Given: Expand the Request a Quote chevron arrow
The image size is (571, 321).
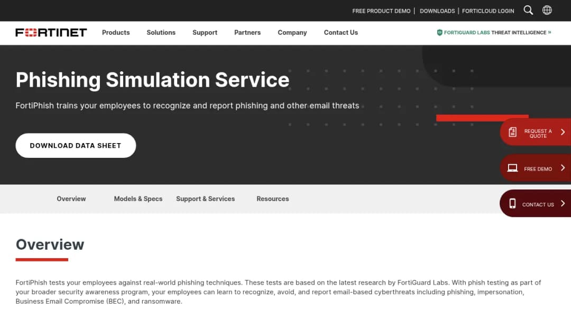Looking at the screenshot, I should point(563,132).
